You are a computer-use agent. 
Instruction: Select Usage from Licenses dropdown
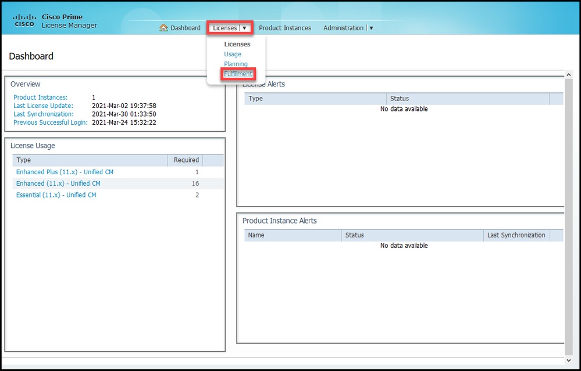tap(233, 54)
